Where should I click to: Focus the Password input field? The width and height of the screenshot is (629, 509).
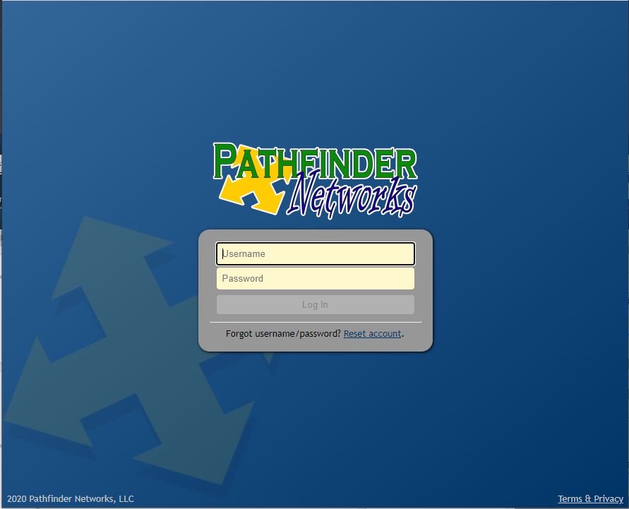[x=316, y=278]
